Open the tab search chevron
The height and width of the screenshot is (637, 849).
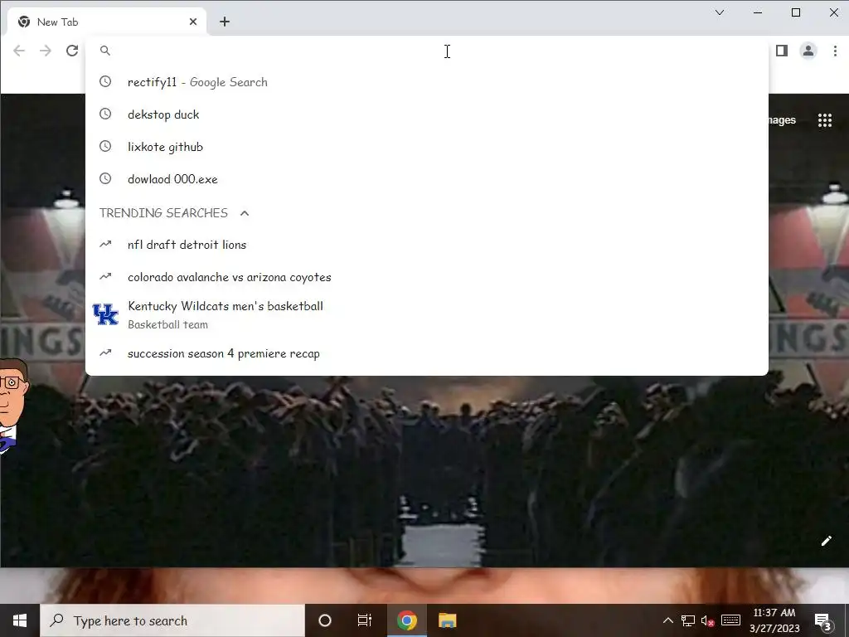pos(720,12)
